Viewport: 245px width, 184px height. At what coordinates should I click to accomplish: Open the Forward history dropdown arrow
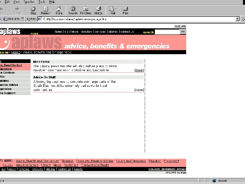(25, 11)
